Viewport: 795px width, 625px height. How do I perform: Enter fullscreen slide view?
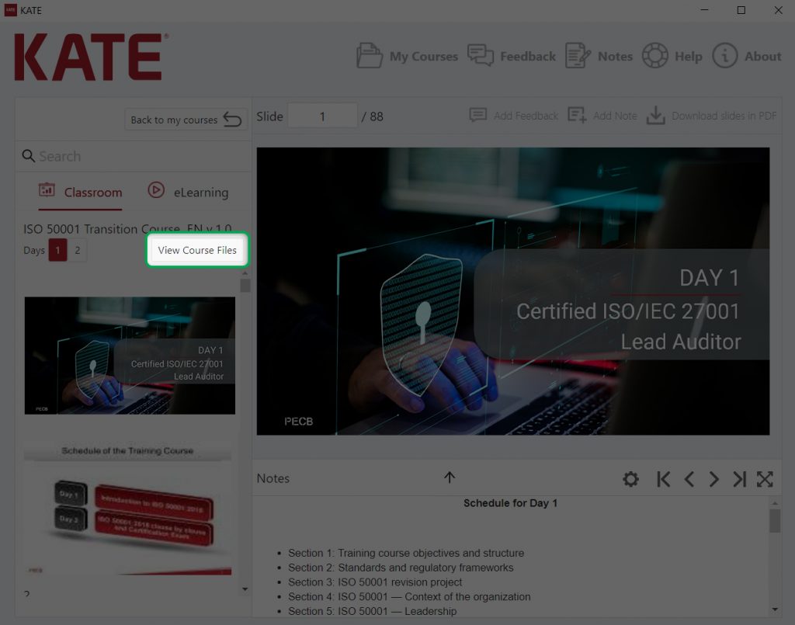click(x=765, y=479)
